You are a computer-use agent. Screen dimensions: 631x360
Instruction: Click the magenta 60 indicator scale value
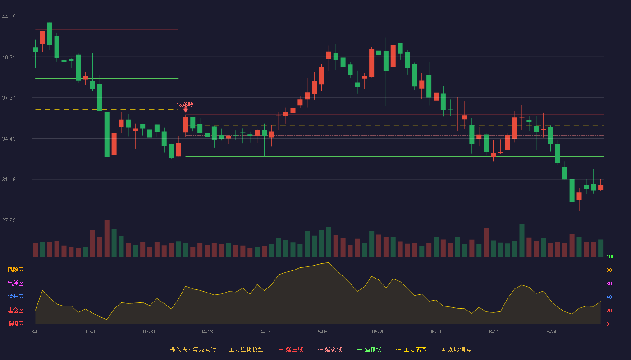coord(609,284)
